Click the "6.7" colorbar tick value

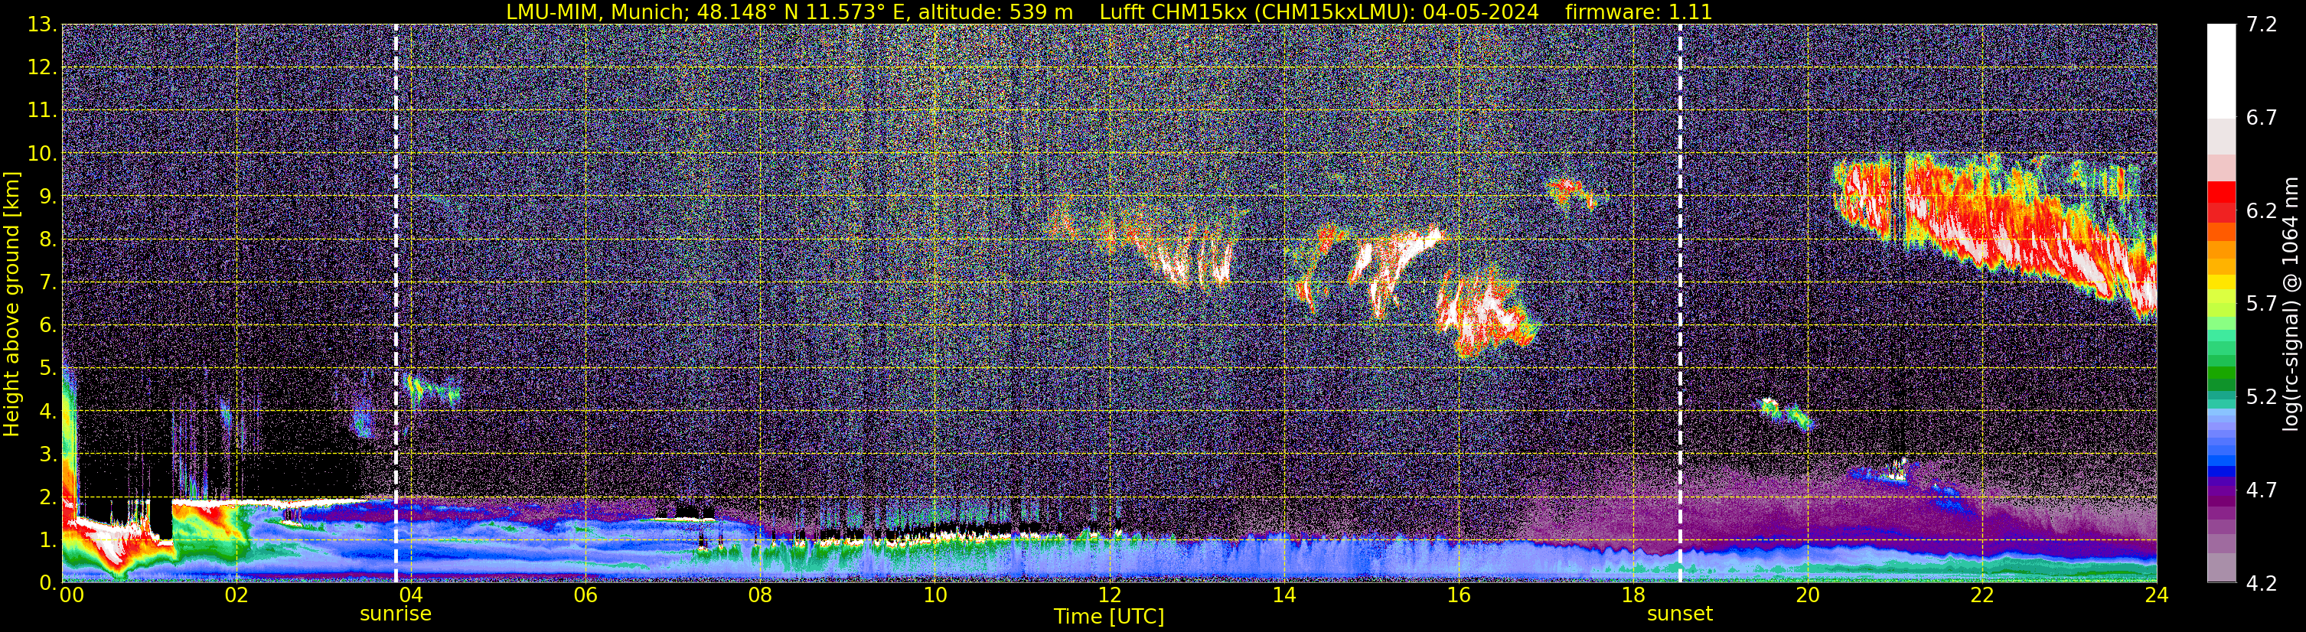tap(2262, 118)
